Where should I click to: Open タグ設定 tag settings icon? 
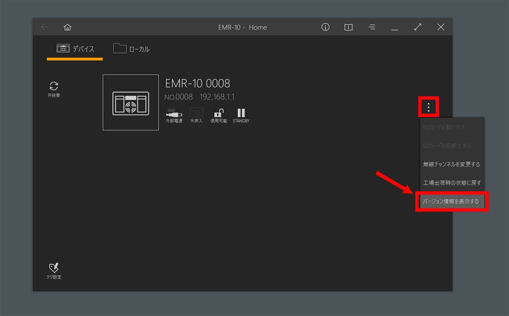(x=54, y=268)
